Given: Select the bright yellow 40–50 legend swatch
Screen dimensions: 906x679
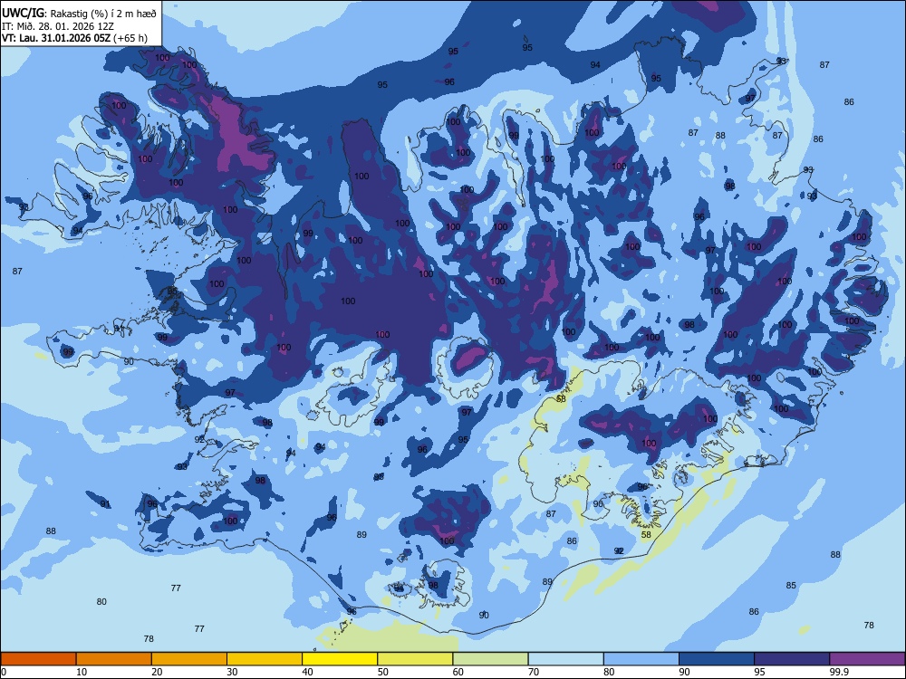Looking at the screenshot, I should coord(340,659).
